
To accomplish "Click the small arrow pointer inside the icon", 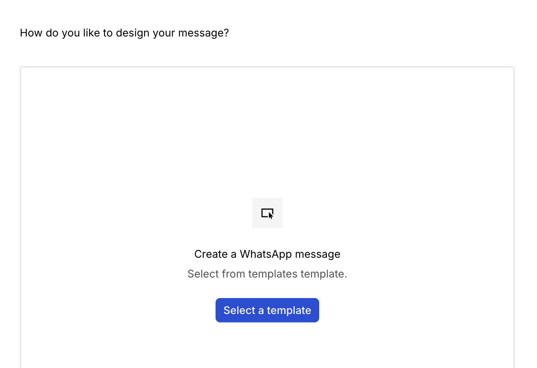I will [x=270, y=216].
